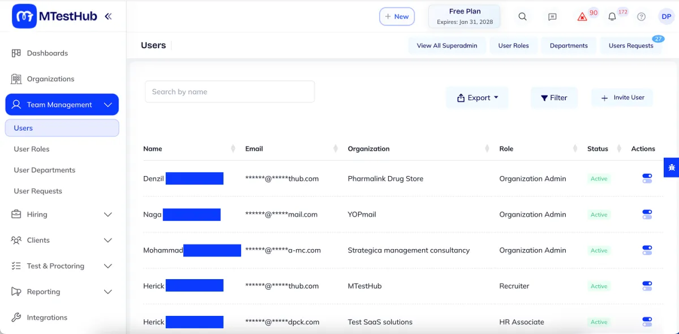The width and height of the screenshot is (679, 334).
Task: Click View All Superadmin button
Action: tap(447, 46)
